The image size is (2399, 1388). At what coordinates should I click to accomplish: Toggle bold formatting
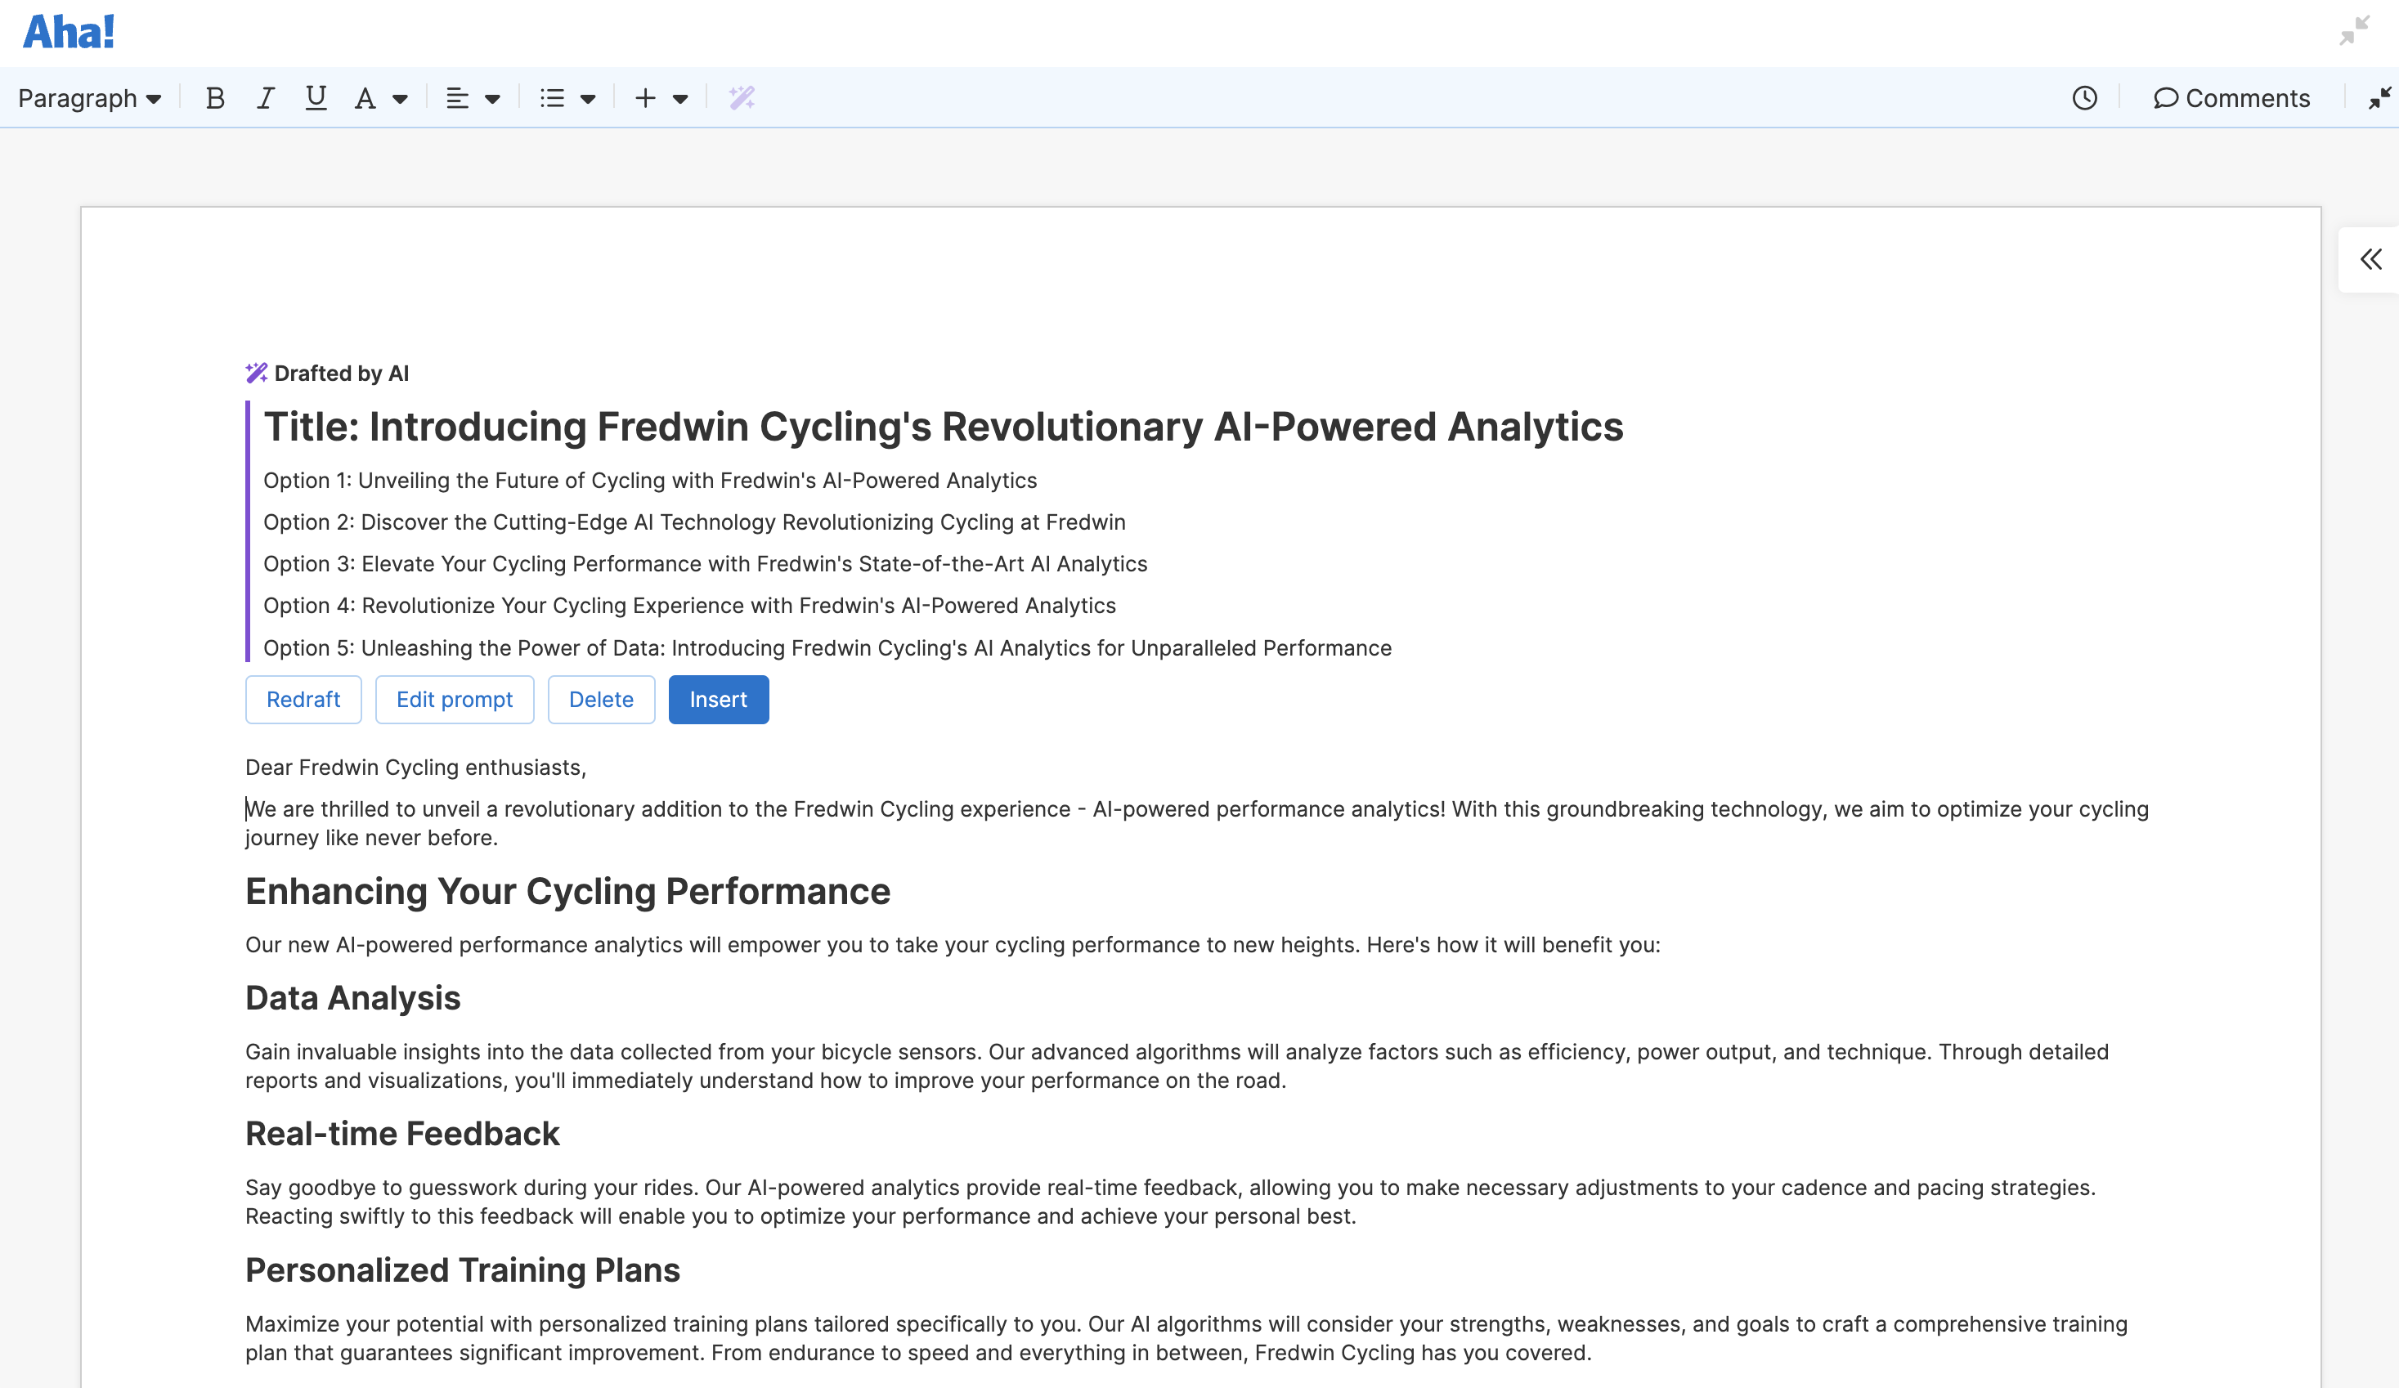click(x=215, y=97)
